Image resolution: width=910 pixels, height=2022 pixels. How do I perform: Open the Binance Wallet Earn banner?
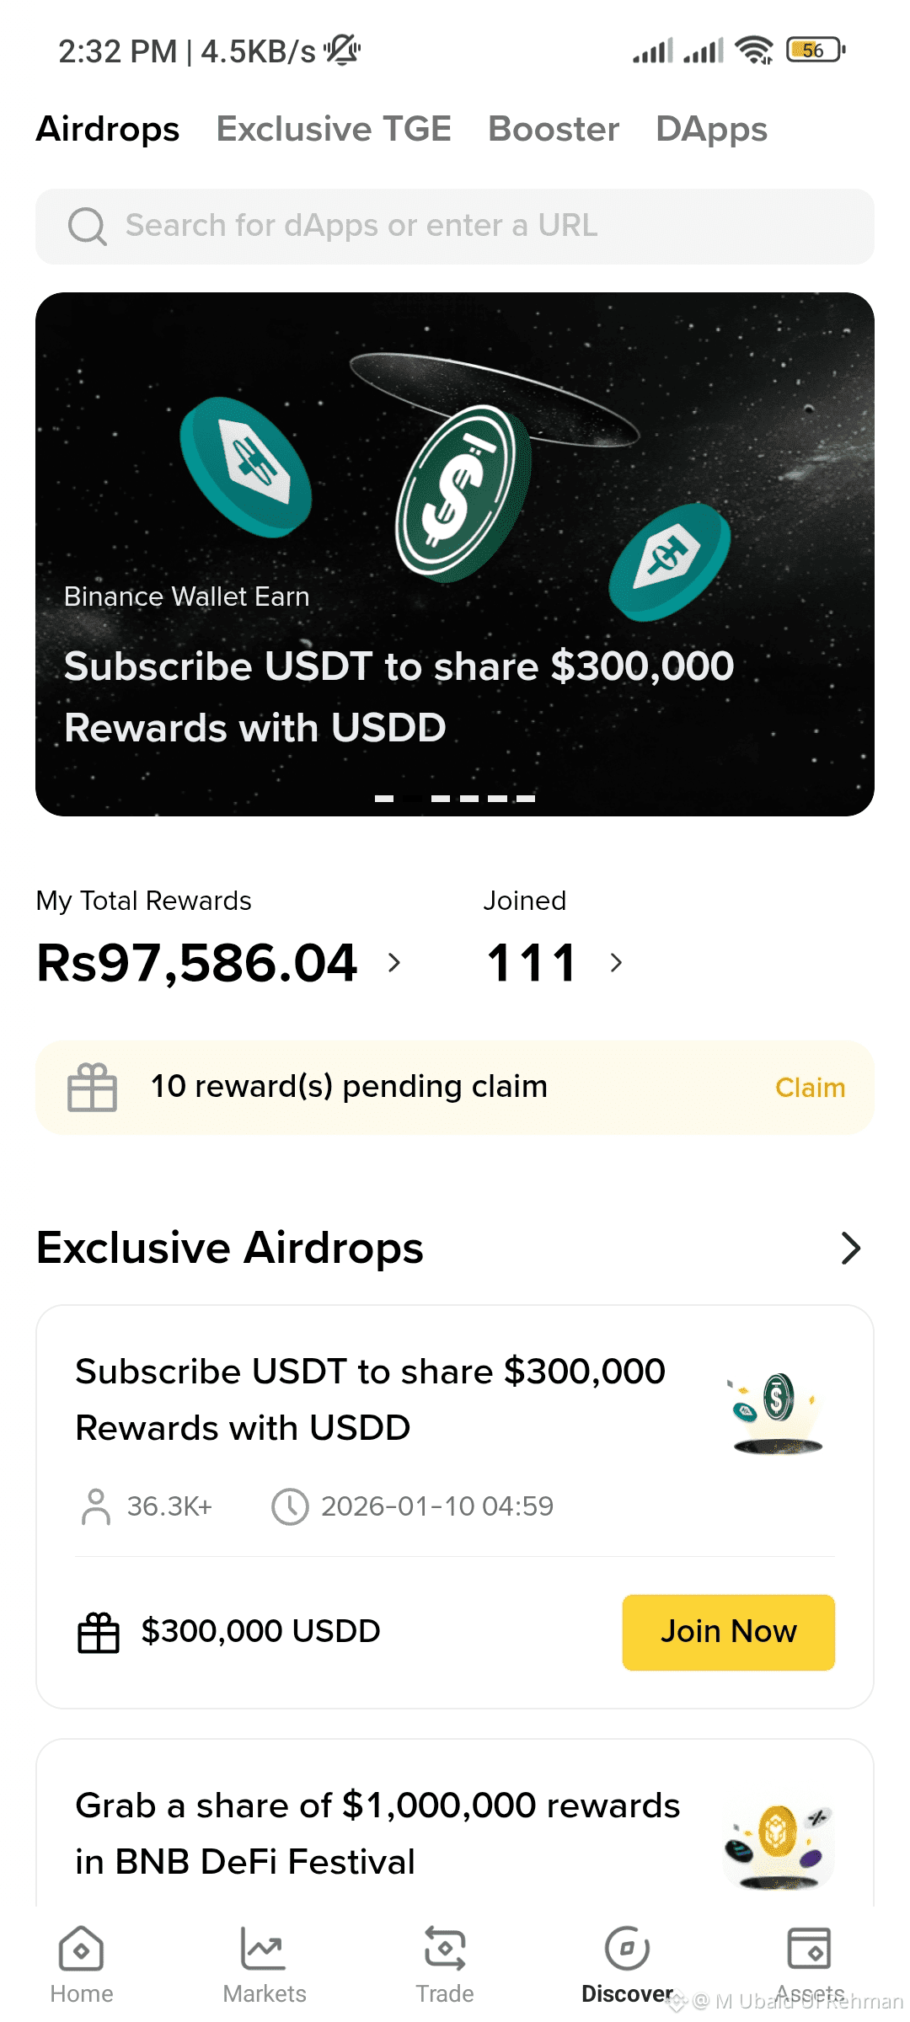click(455, 554)
